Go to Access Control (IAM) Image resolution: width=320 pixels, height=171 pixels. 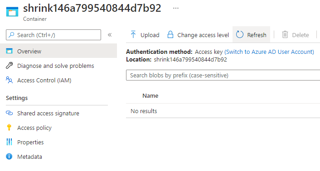pyautogui.click(x=44, y=80)
